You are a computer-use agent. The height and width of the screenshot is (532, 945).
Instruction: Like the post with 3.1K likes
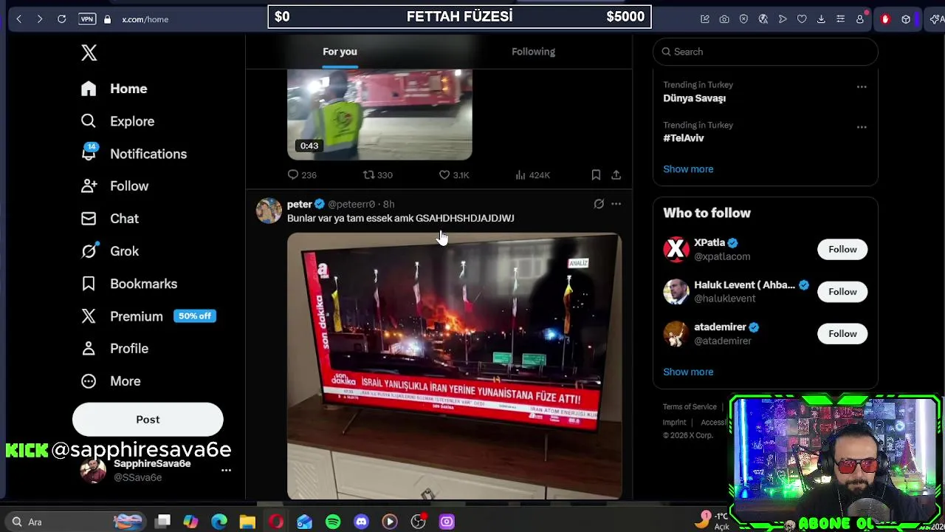[454, 175]
